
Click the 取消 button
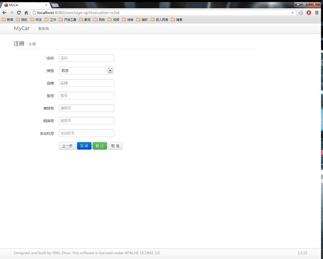pos(115,146)
